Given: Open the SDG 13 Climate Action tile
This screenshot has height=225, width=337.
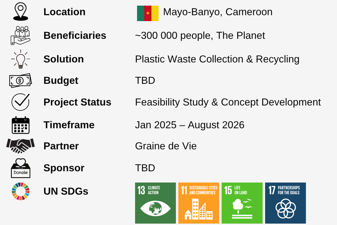Looking at the screenshot, I should 155,203.
